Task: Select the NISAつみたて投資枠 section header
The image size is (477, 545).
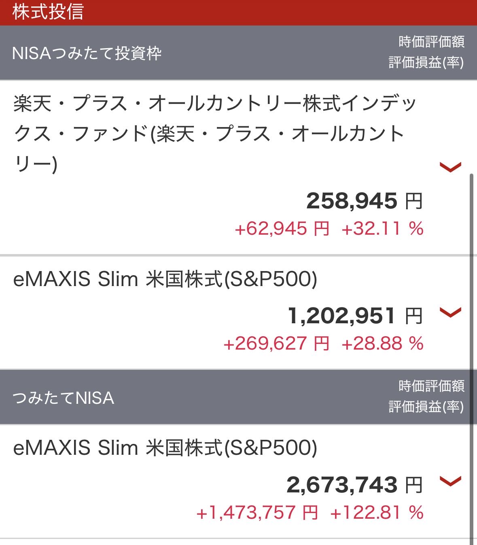Action: [87, 53]
